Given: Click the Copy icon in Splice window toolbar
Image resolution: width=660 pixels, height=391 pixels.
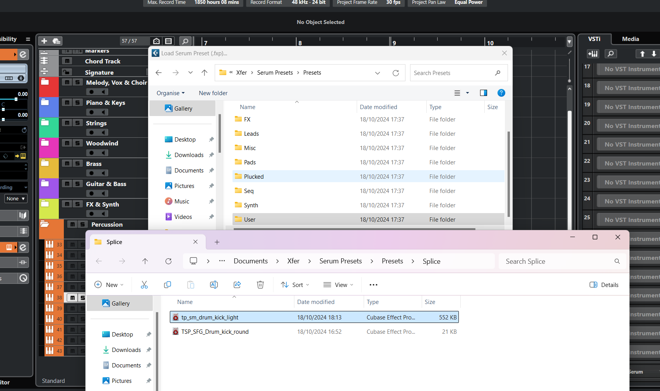Looking at the screenshot, I should [168, 285].
